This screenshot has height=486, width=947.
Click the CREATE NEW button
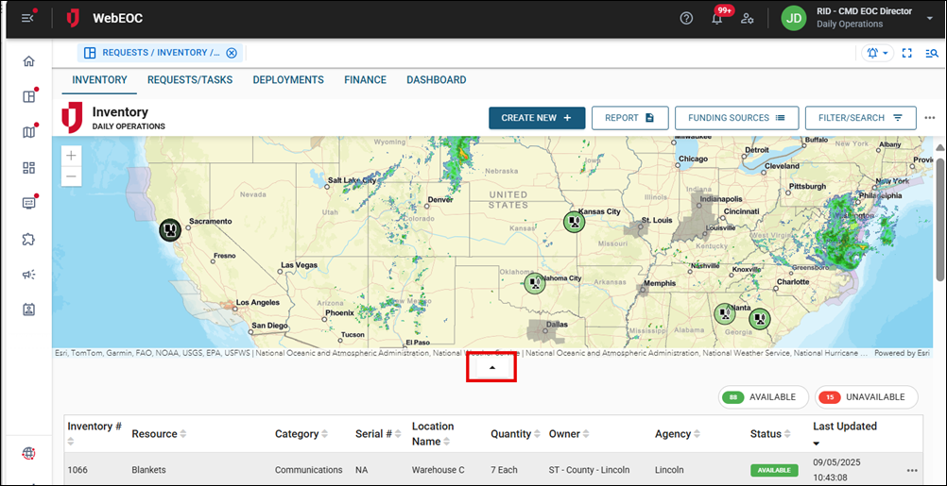(537, 118)
